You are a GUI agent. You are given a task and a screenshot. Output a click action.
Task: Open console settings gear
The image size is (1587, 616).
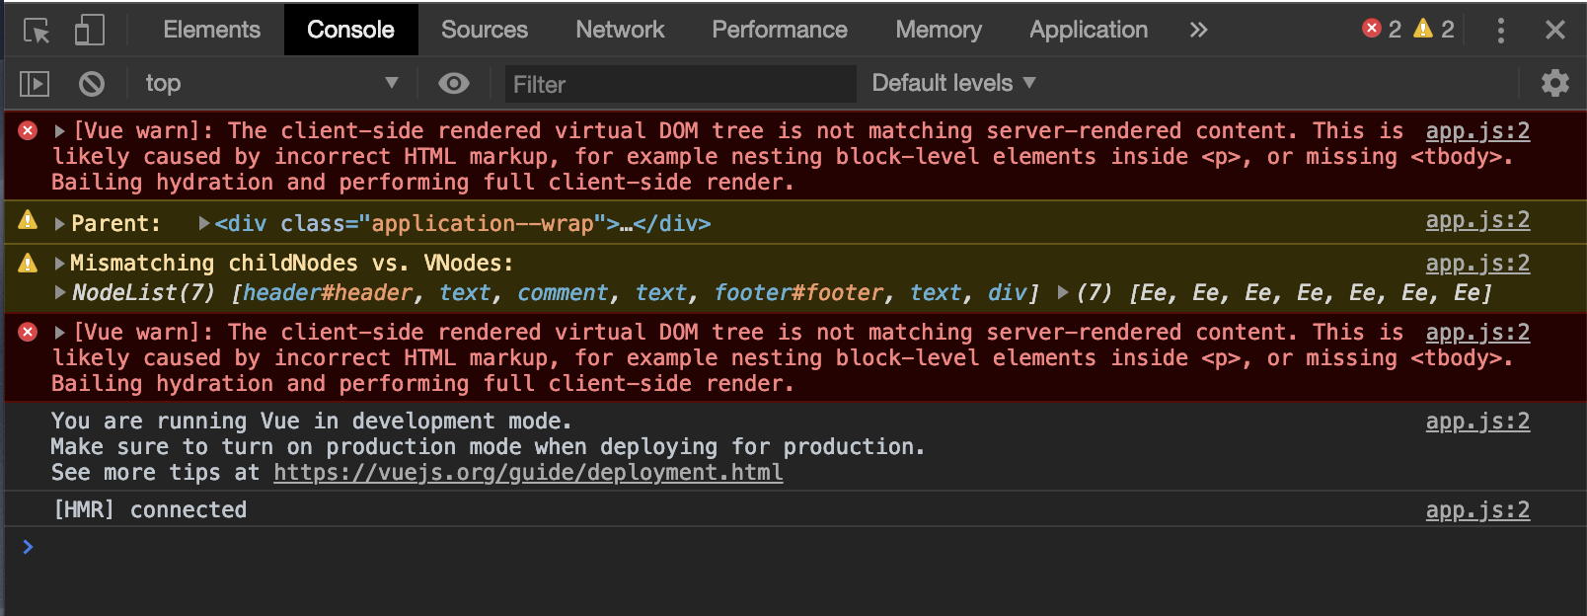pyautogui.click(x=1555, y=83)
